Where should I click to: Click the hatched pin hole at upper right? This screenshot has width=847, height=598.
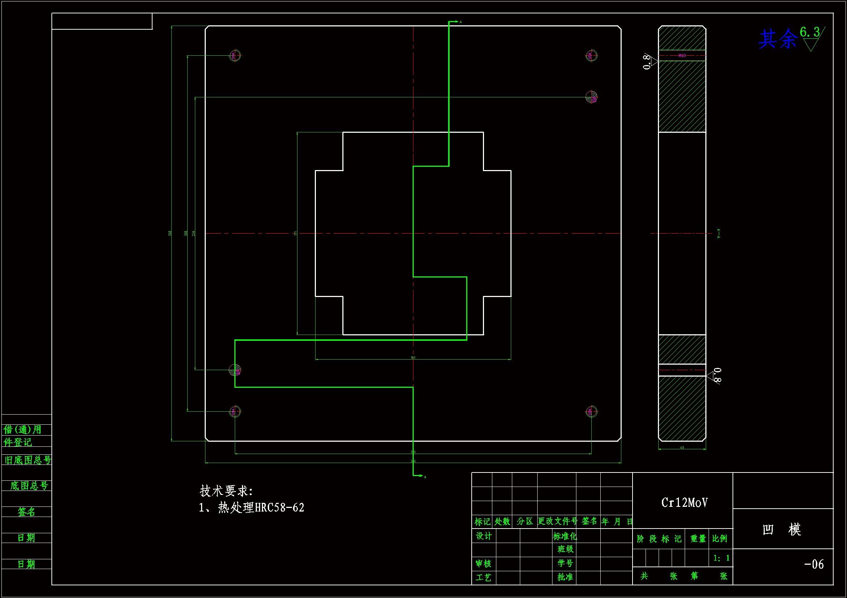coord(591,97)
